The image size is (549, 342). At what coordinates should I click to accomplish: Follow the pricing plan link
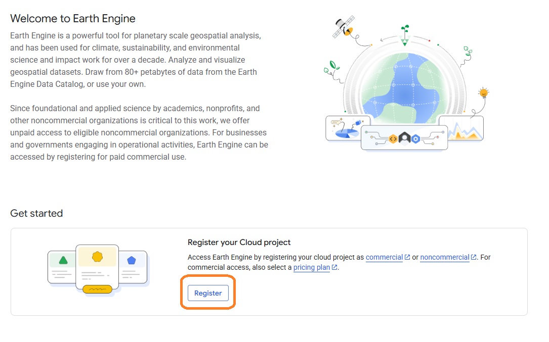click(x=312, y=268)
